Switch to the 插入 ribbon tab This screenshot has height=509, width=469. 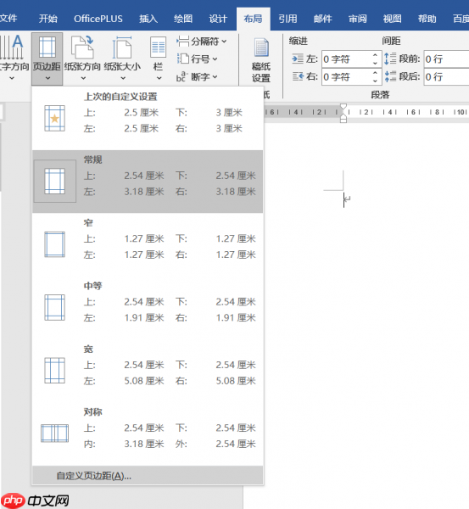[148, 19]
